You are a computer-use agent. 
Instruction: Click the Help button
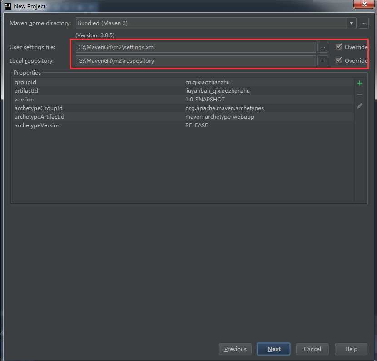coord(351,349)
